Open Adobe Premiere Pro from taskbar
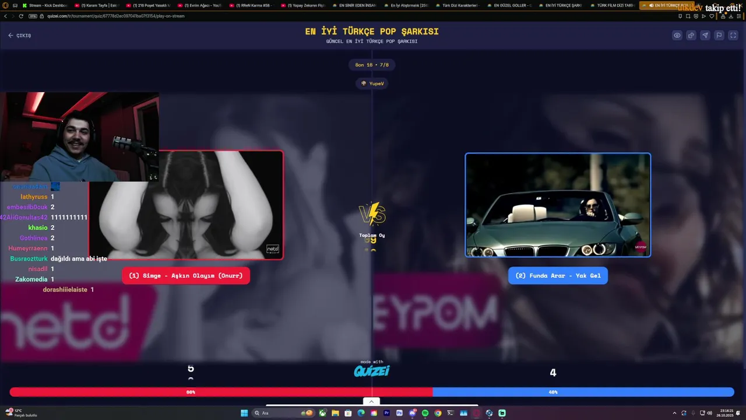The height and width of the screenshot is (420, 746). tap(386, 413)
